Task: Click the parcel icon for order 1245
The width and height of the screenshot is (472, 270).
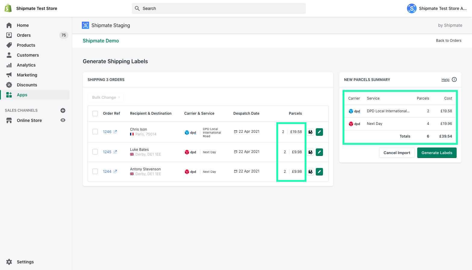Action: click(310, 152)
